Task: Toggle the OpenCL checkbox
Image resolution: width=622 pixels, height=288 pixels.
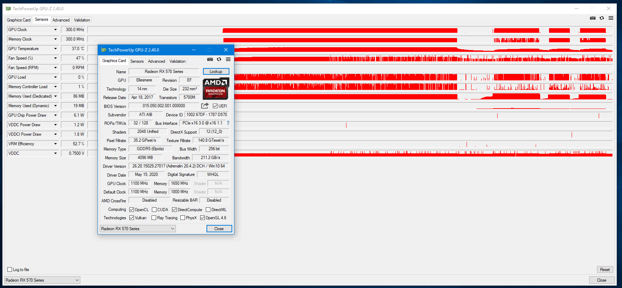Action: pos(131,209)
